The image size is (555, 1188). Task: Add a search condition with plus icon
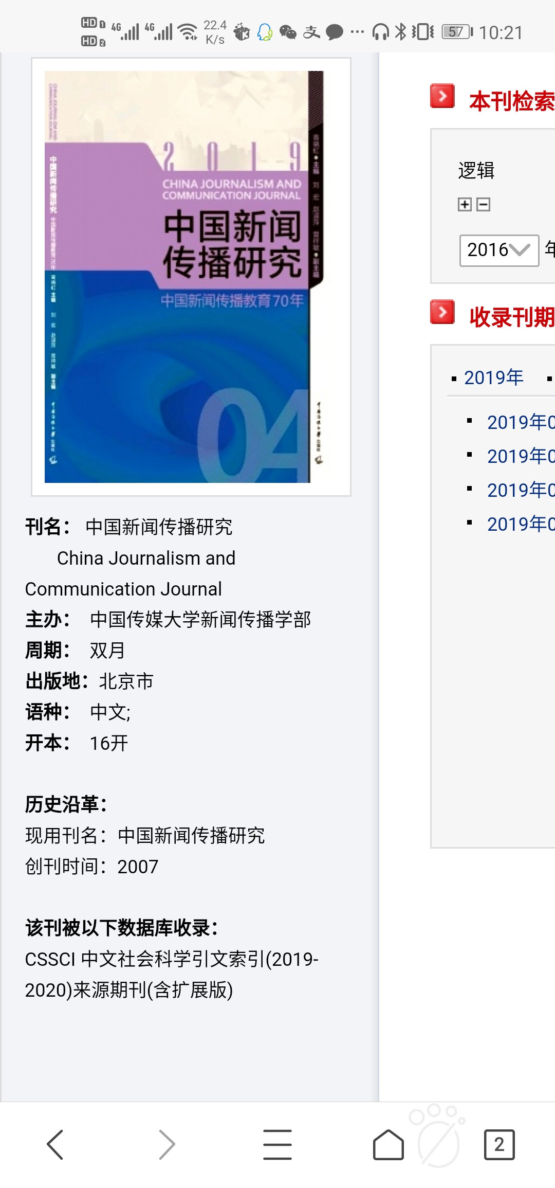tap(465, 205)
